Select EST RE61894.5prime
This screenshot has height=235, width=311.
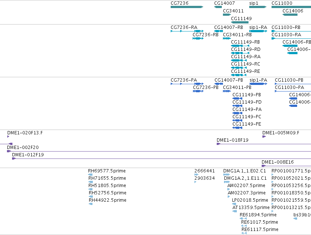point(243,219)
